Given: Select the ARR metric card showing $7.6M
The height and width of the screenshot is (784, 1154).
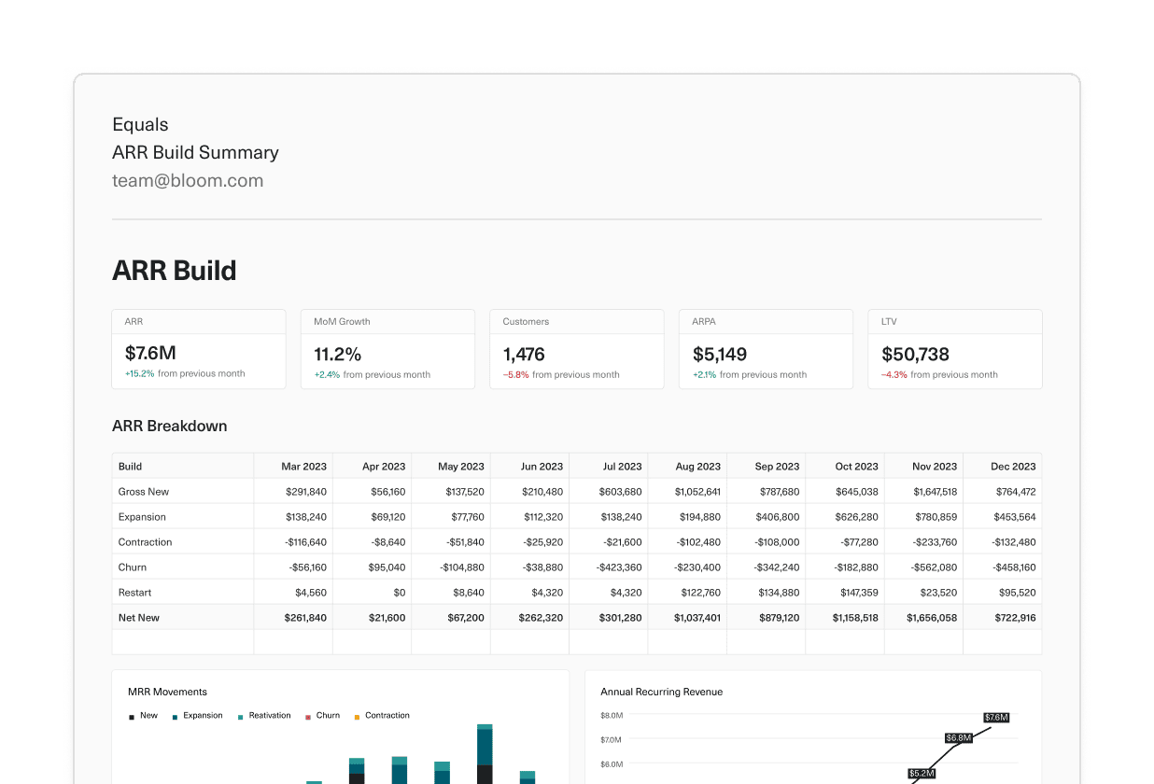Looking at the screenshot, I should (x=198, y=349).
